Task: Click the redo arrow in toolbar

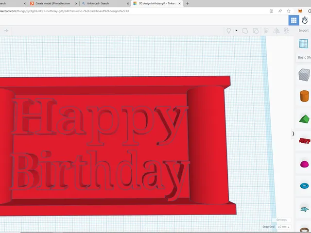Action: [6, 31]
